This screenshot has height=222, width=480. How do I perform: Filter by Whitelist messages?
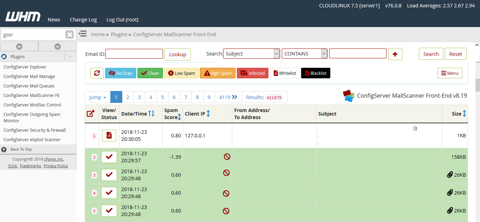[285, 73]
